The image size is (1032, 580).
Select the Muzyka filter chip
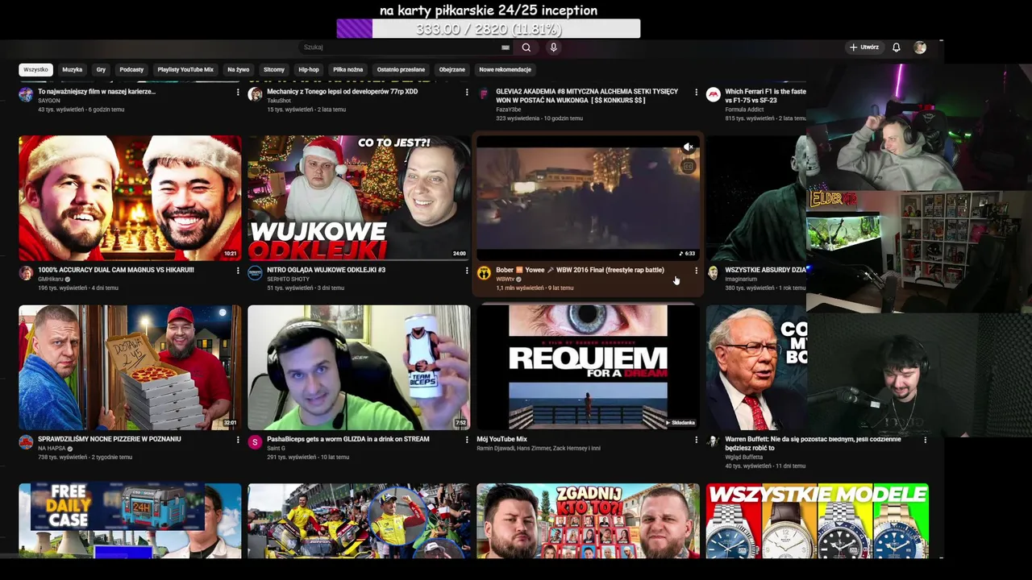pos(73,70)
